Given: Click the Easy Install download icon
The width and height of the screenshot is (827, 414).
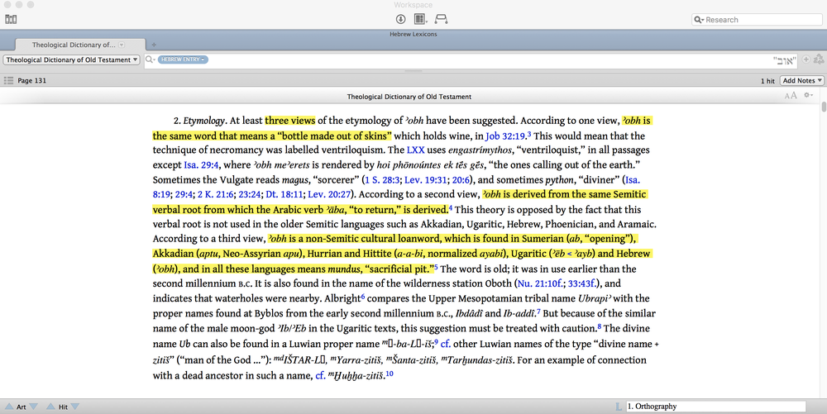Looking at the screenshot, I should pyautogui.click(x=400, y=19).
